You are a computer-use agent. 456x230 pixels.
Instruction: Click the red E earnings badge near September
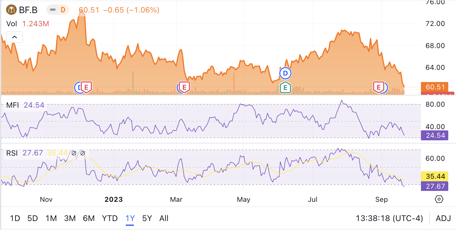click(378, 87)
